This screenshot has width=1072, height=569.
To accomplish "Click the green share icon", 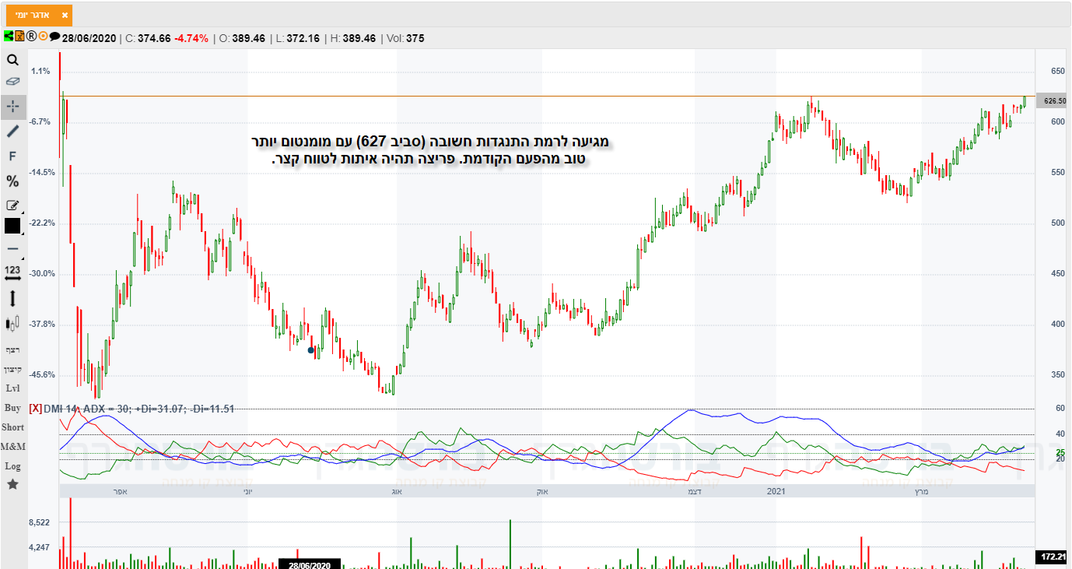I will pyautogui.click(x=8, y=36).
